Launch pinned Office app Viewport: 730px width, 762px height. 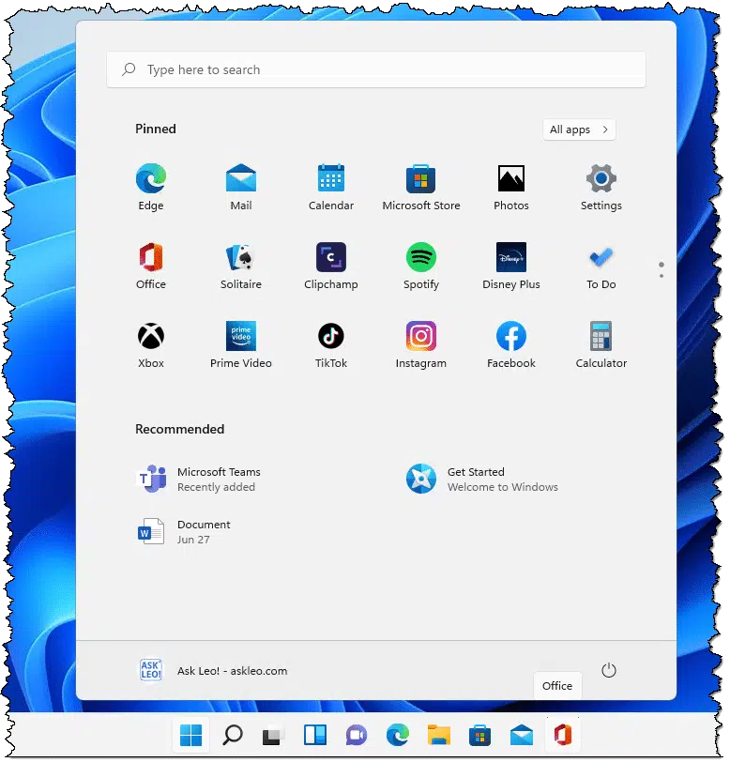151,266
